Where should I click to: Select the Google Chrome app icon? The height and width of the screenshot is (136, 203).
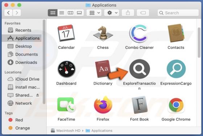tap(176, 105)
